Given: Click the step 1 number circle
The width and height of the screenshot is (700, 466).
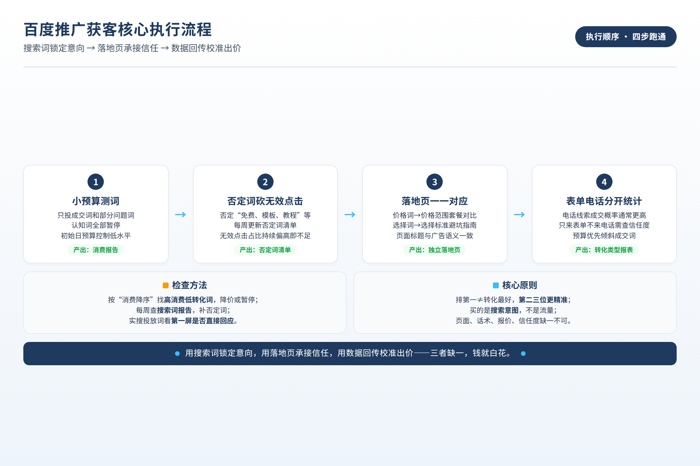Looking at the screenshot, I should (96, 181).
